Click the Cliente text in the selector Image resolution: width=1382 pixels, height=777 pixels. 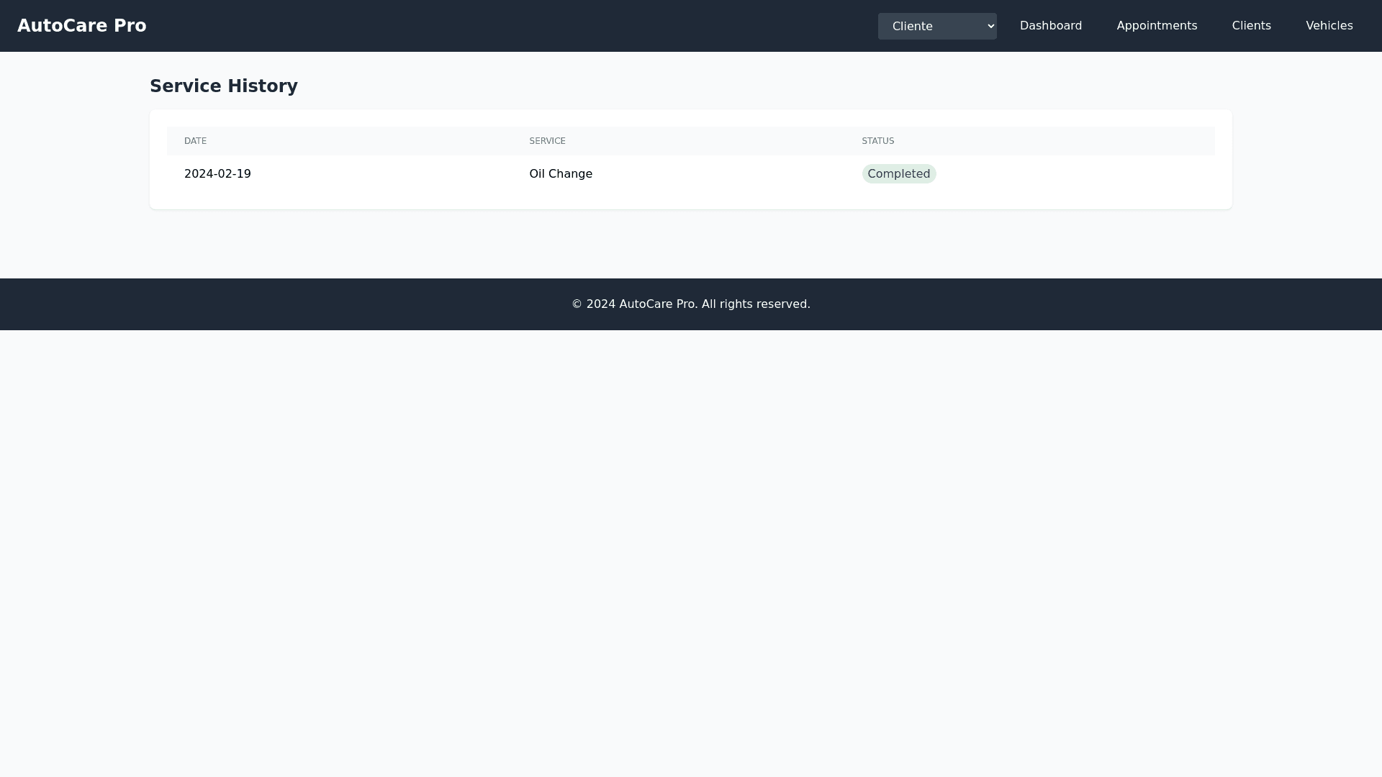(x=912, y=27)
